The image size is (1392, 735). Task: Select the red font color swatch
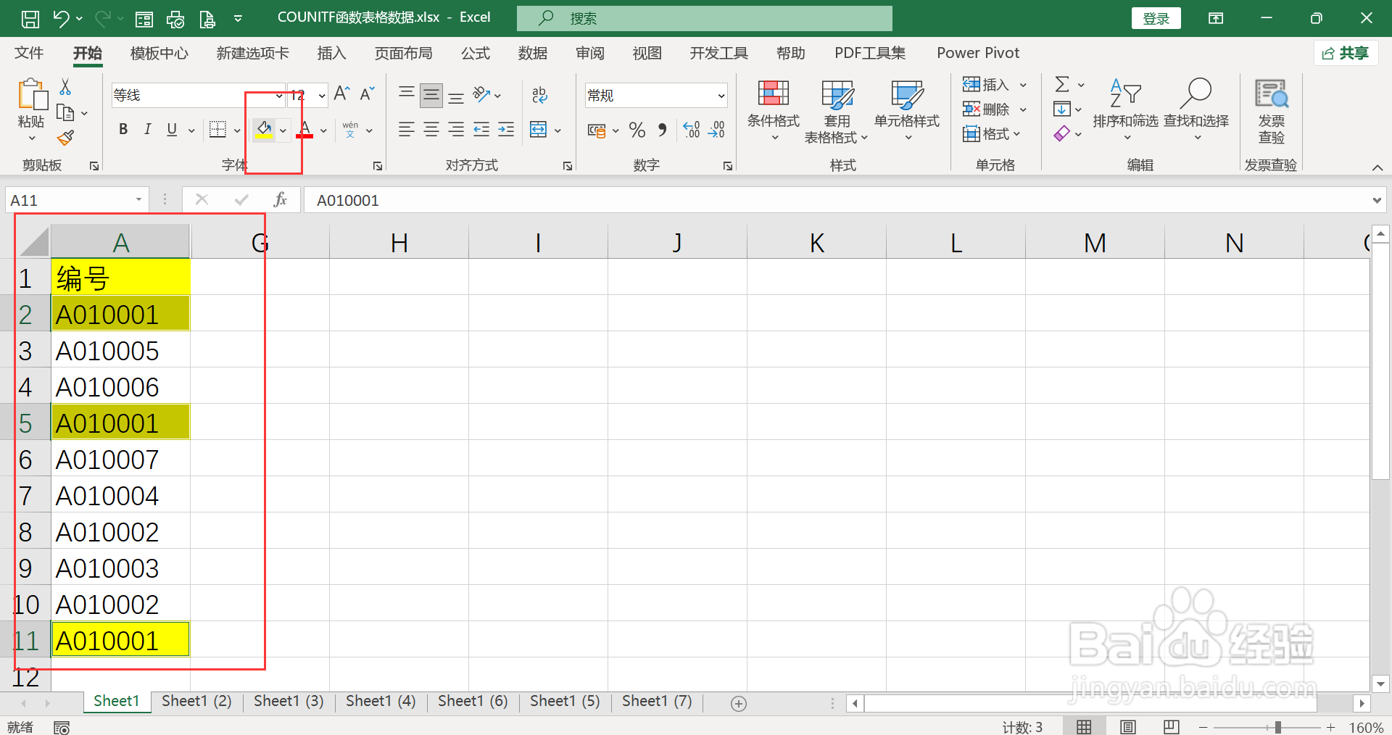[x=305, y=130]
